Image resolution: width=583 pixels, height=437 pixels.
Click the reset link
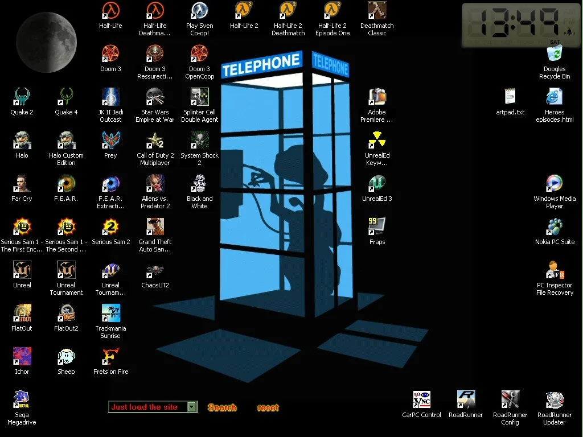click(268, 407)
